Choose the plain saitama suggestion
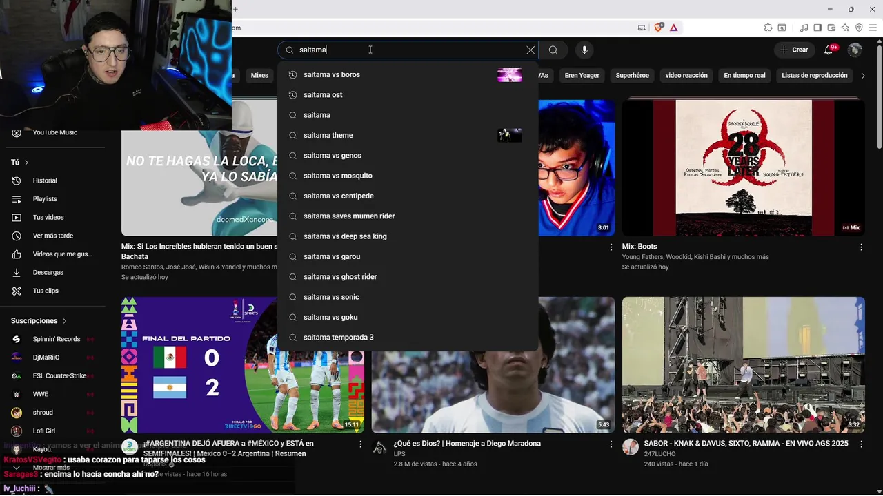The image size is (883, 496). 408,115
